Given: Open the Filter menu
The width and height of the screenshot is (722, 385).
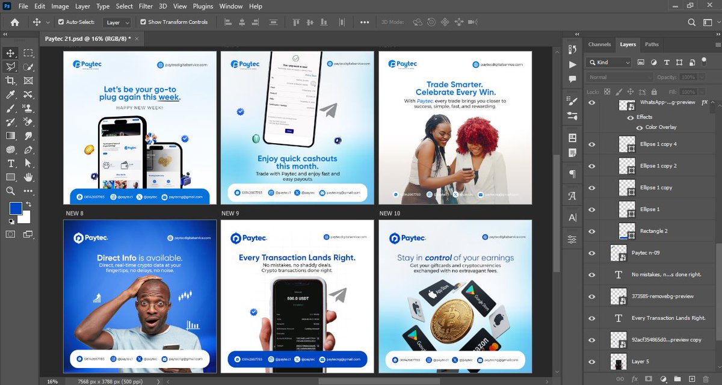Looking at the screenshot, I should [146, 6].
